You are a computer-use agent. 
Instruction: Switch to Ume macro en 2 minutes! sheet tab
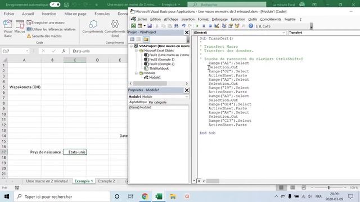[47, 181]
